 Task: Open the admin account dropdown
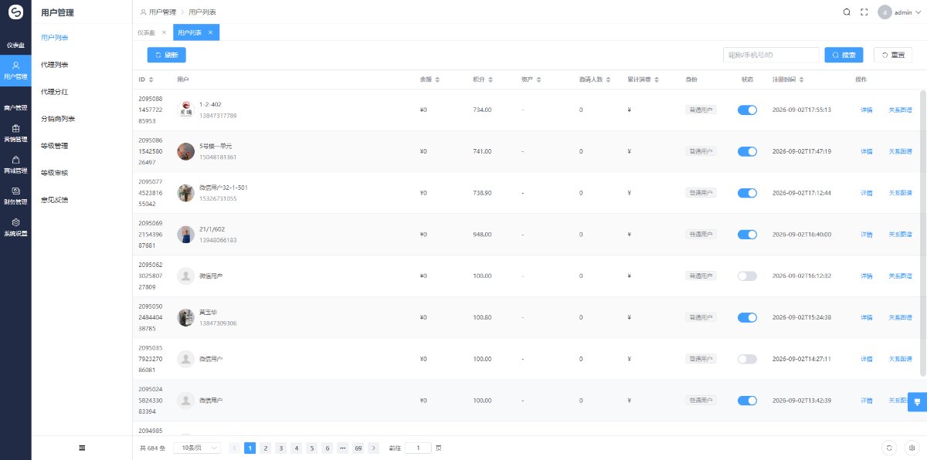[900, 12]
